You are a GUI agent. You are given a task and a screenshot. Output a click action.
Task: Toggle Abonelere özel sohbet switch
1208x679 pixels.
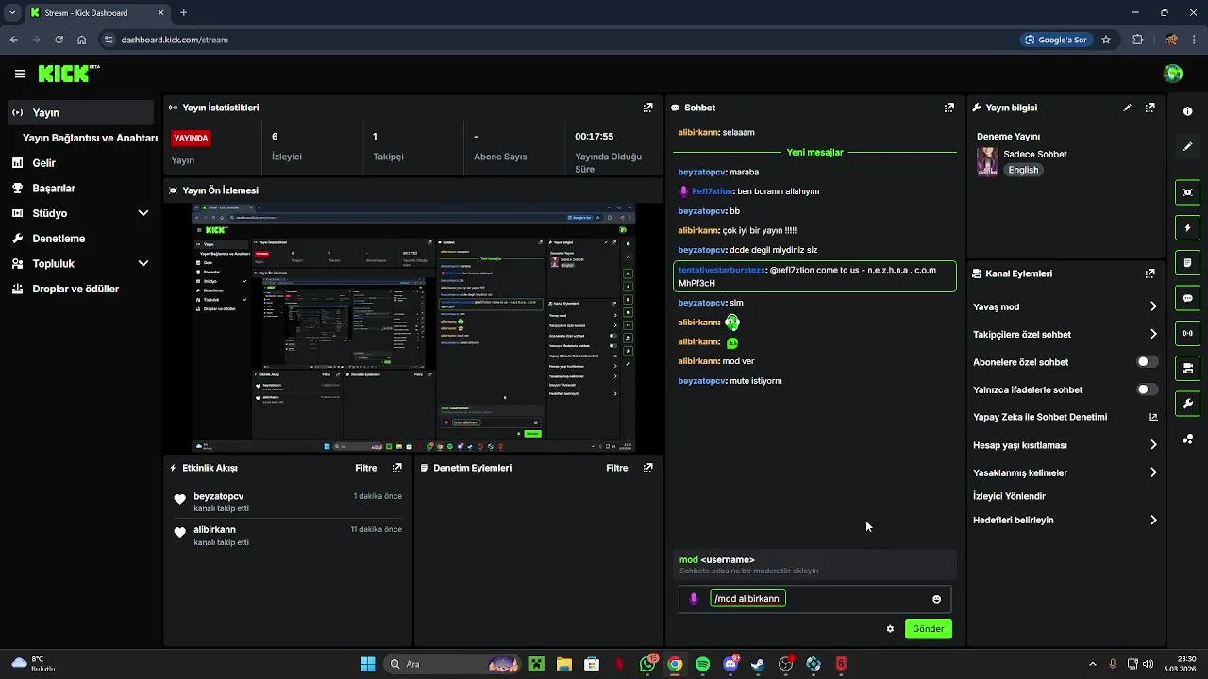(x=1148, y=362)
